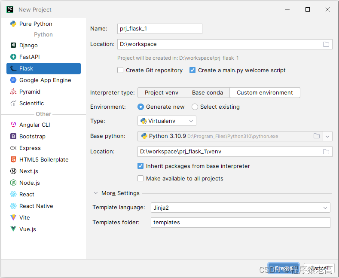This screenshot has width=339, height=278.
Task: Uncheck Create a main.py welcome script
Action: (192, 70)
